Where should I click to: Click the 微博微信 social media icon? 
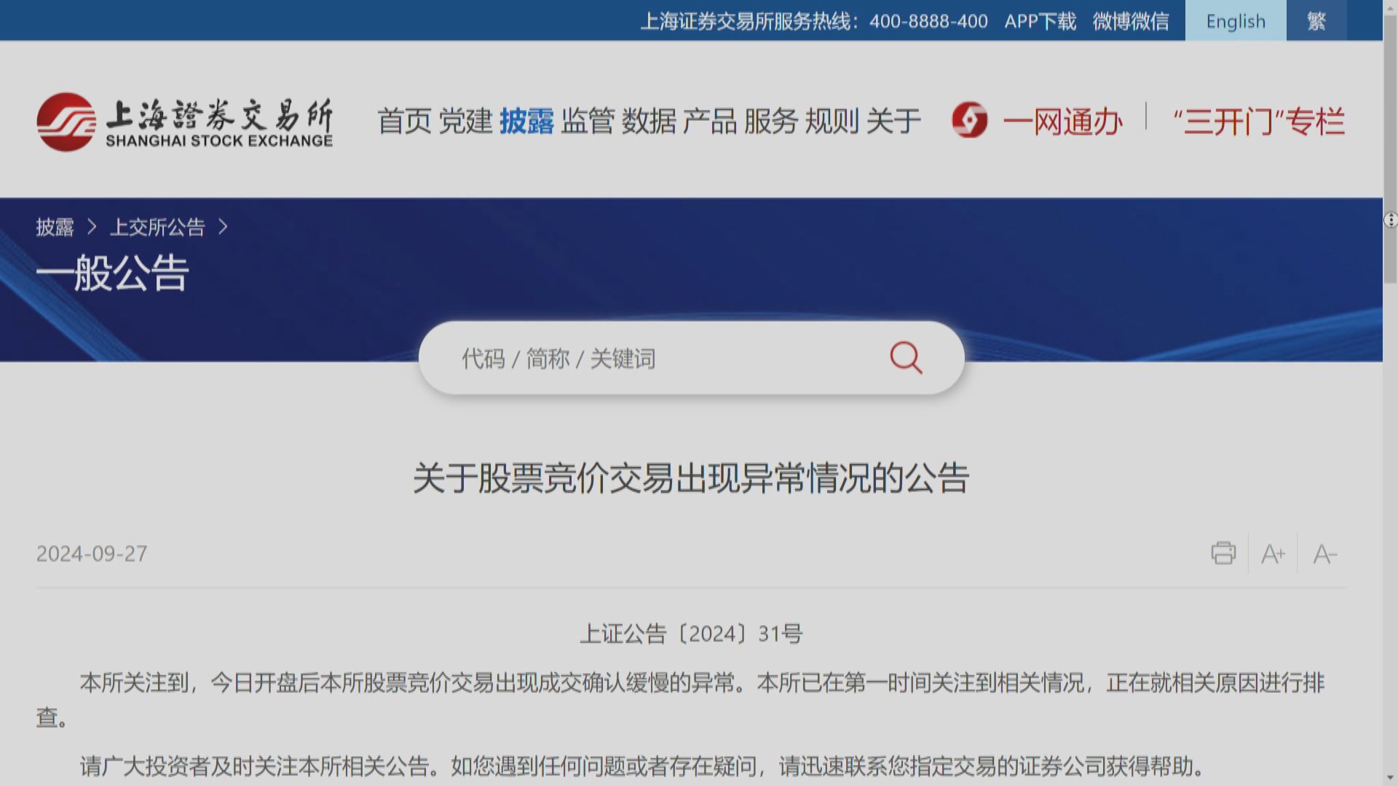click(x=1131, y=19)
